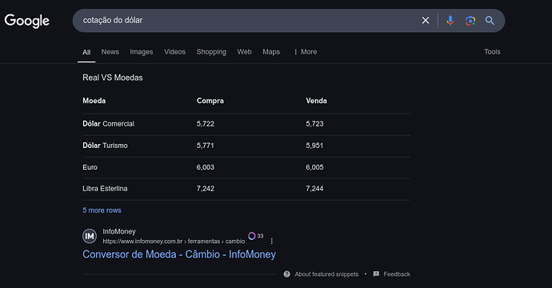
Task: Switch to the News tab
Action: point(110,52)
